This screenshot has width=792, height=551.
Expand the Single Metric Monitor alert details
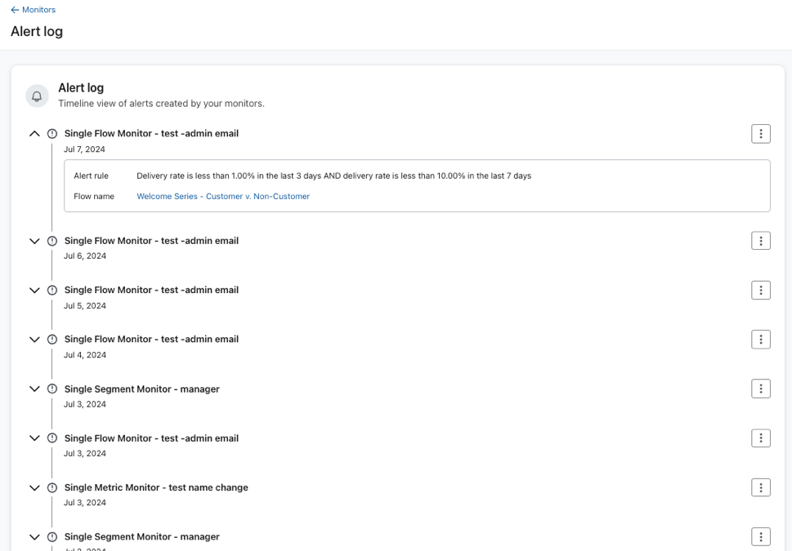pyautogui.click(x=34, y=487)
